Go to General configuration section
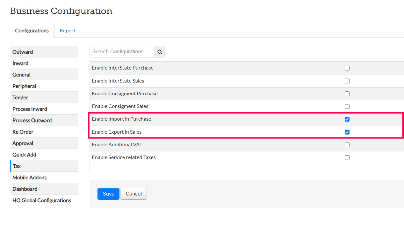Image resolution: width=404 pixels, height=226 pixels. click(21, 75)
